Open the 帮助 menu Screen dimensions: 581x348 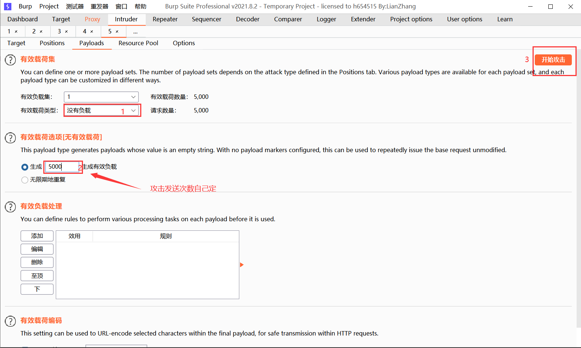141,6
